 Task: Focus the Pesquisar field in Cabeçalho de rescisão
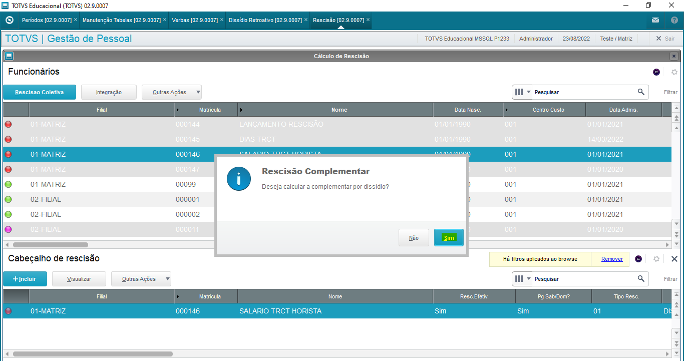[583, 279]
